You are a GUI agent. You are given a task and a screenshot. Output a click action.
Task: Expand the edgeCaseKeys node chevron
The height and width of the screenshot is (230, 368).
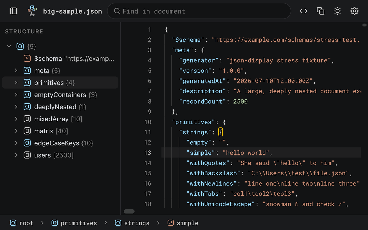click(x=16, y=143)
